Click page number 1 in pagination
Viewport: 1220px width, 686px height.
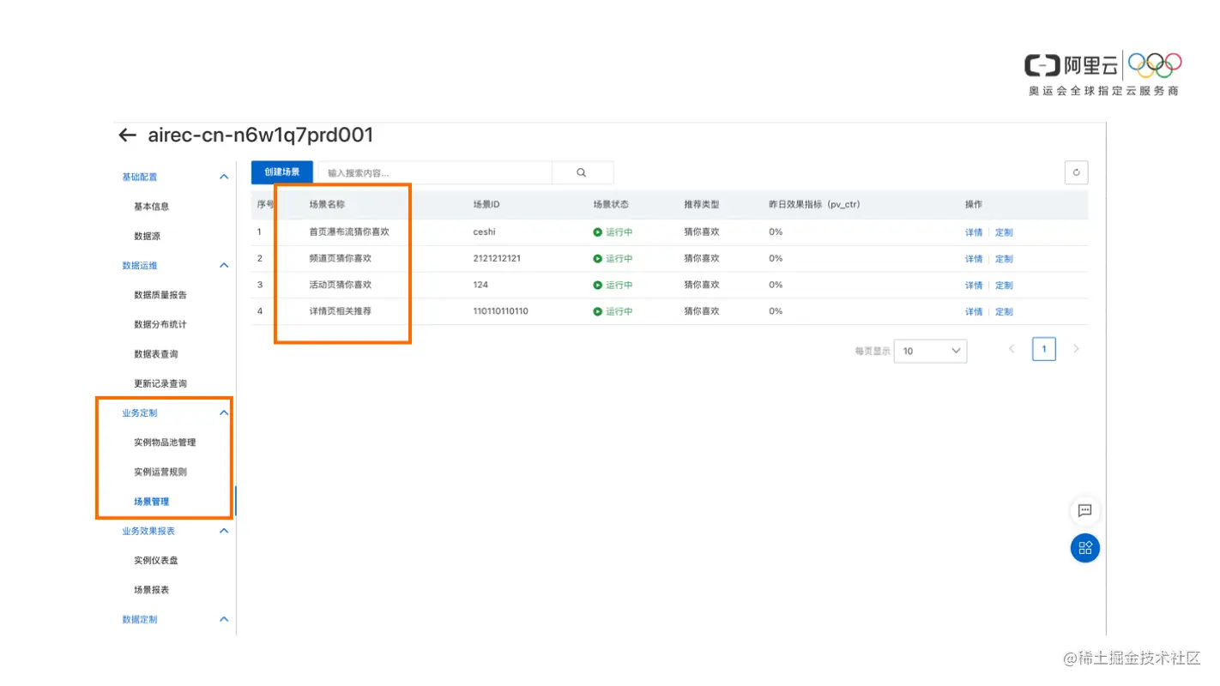(x=1043, y=349)
